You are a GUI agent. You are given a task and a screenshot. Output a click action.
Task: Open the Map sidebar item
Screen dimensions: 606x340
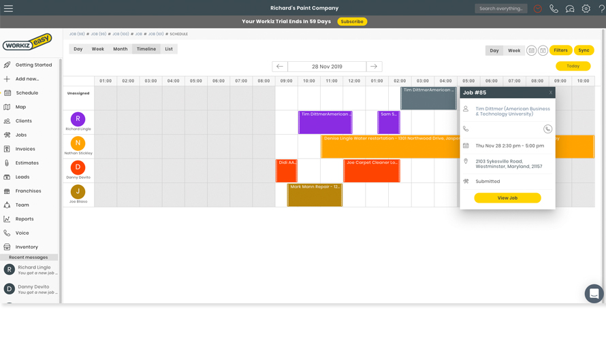[x=20, y=107]
